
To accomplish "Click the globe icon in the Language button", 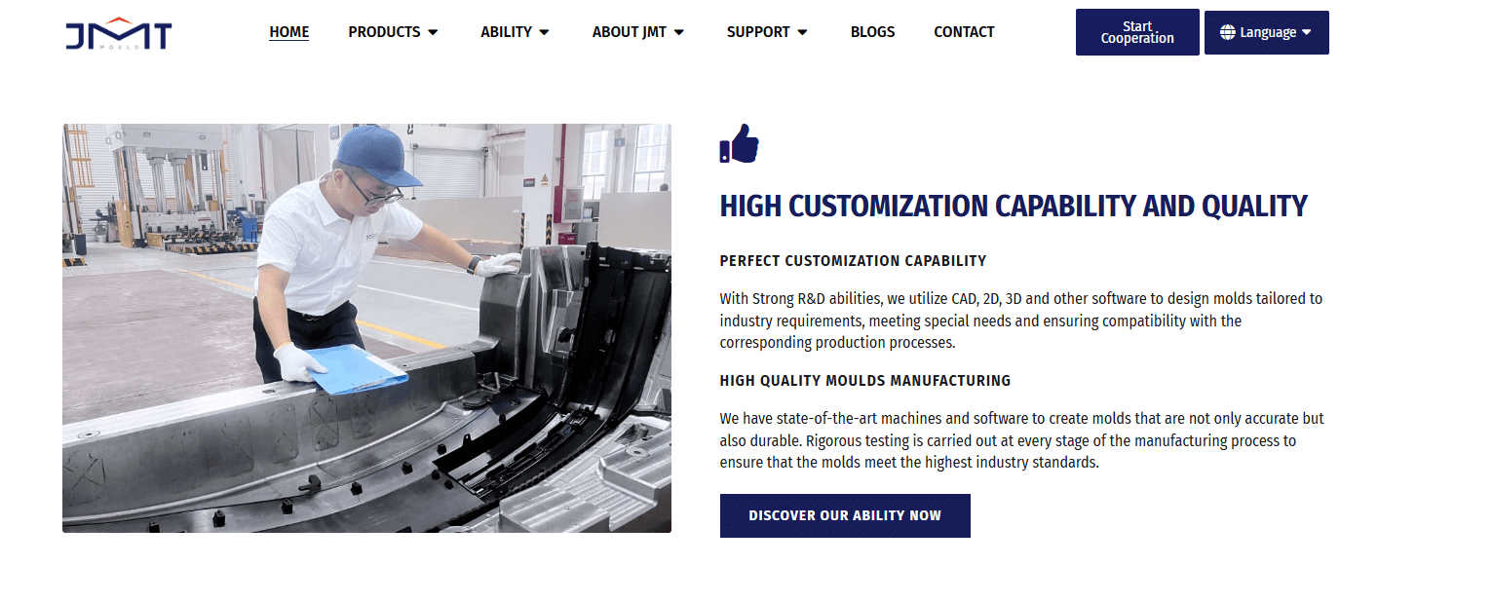I will coord(1228,32).
